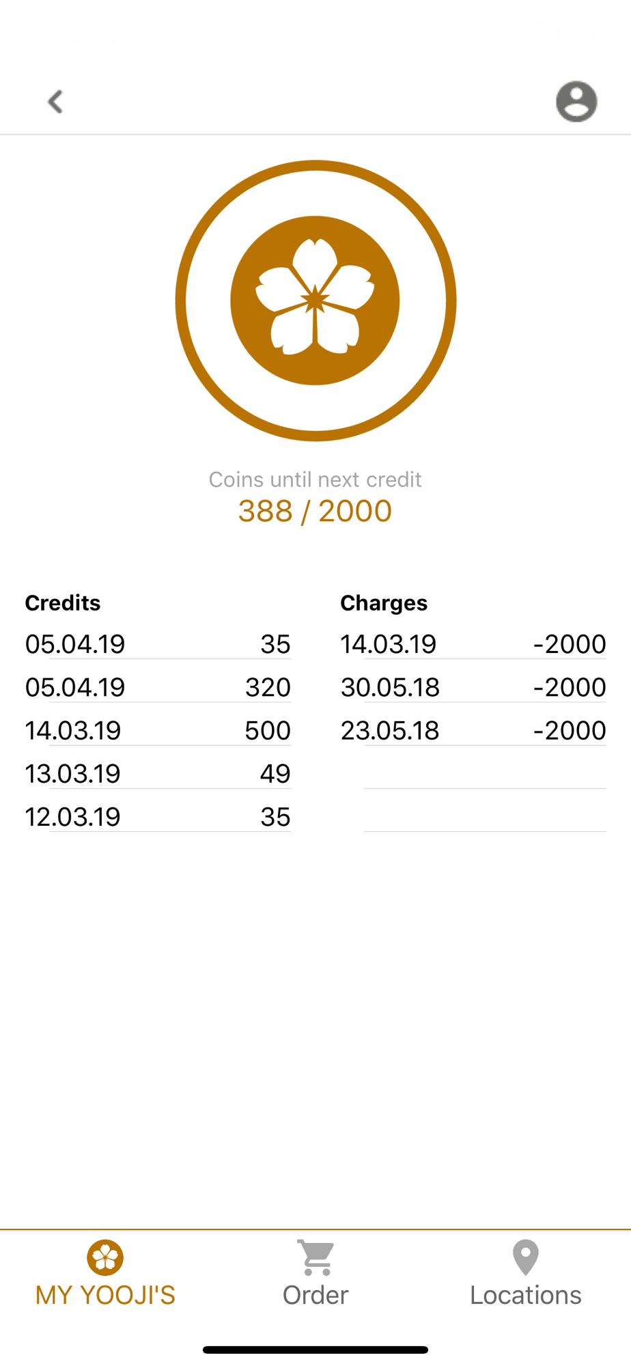
Task: Select the 14.03.19 charge of -2000
Action: 473,644
